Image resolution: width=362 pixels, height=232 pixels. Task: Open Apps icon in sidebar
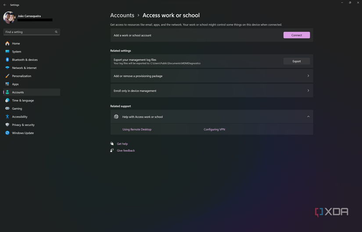point(7,84)
